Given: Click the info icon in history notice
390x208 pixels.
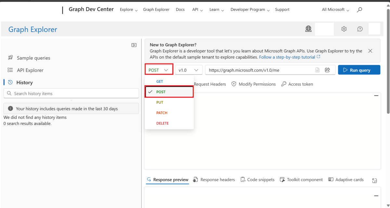Looking at the screenshot, I should click(x=10, y=109).
